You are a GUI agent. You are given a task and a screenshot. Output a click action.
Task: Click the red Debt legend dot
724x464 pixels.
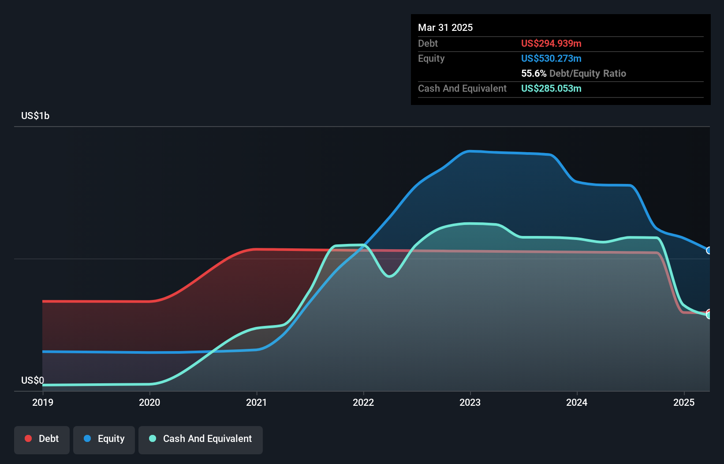[x=28, y=438]
